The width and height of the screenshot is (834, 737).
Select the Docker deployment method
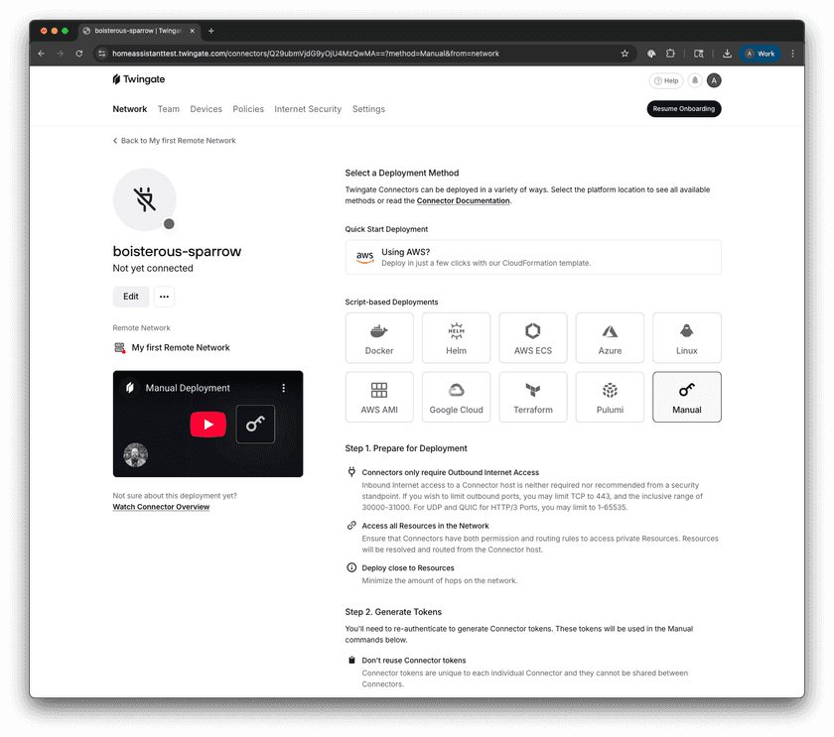[379, 338]
